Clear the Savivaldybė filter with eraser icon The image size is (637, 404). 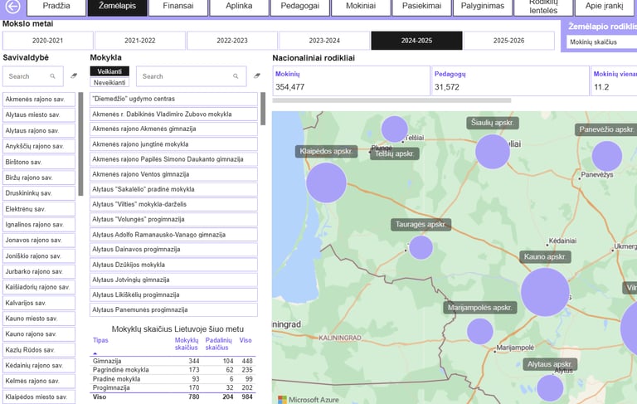pyautogui.click(x=73, y=76)
